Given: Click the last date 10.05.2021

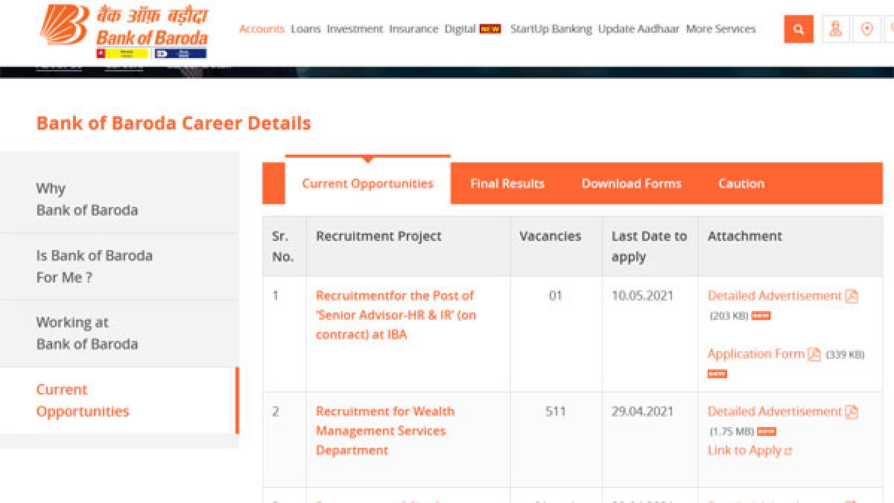Looking at the screenshot, I should (642, 295).
